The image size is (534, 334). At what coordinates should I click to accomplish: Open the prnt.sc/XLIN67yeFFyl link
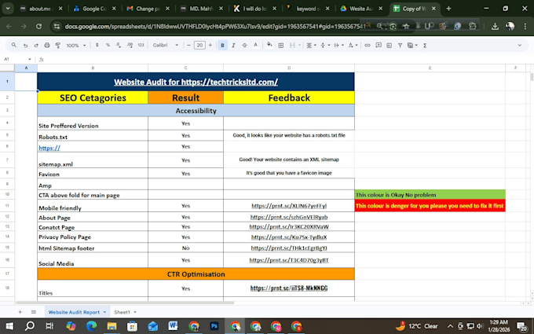click(289, 206)
